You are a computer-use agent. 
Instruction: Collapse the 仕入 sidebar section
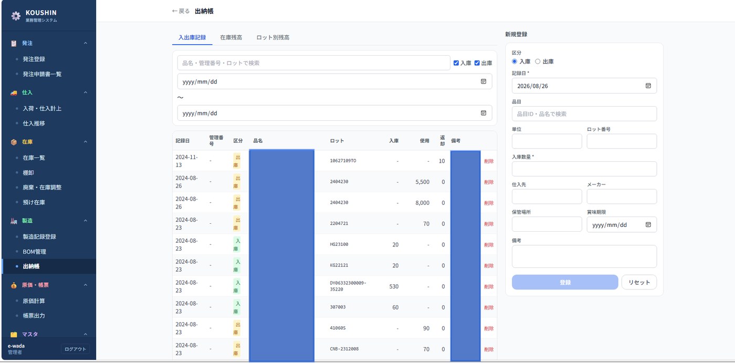pyautogui.click(x=86, y=92)
